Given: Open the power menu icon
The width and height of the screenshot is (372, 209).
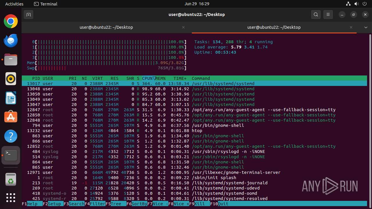Looking at the screenshot, I should pos(364,4).
